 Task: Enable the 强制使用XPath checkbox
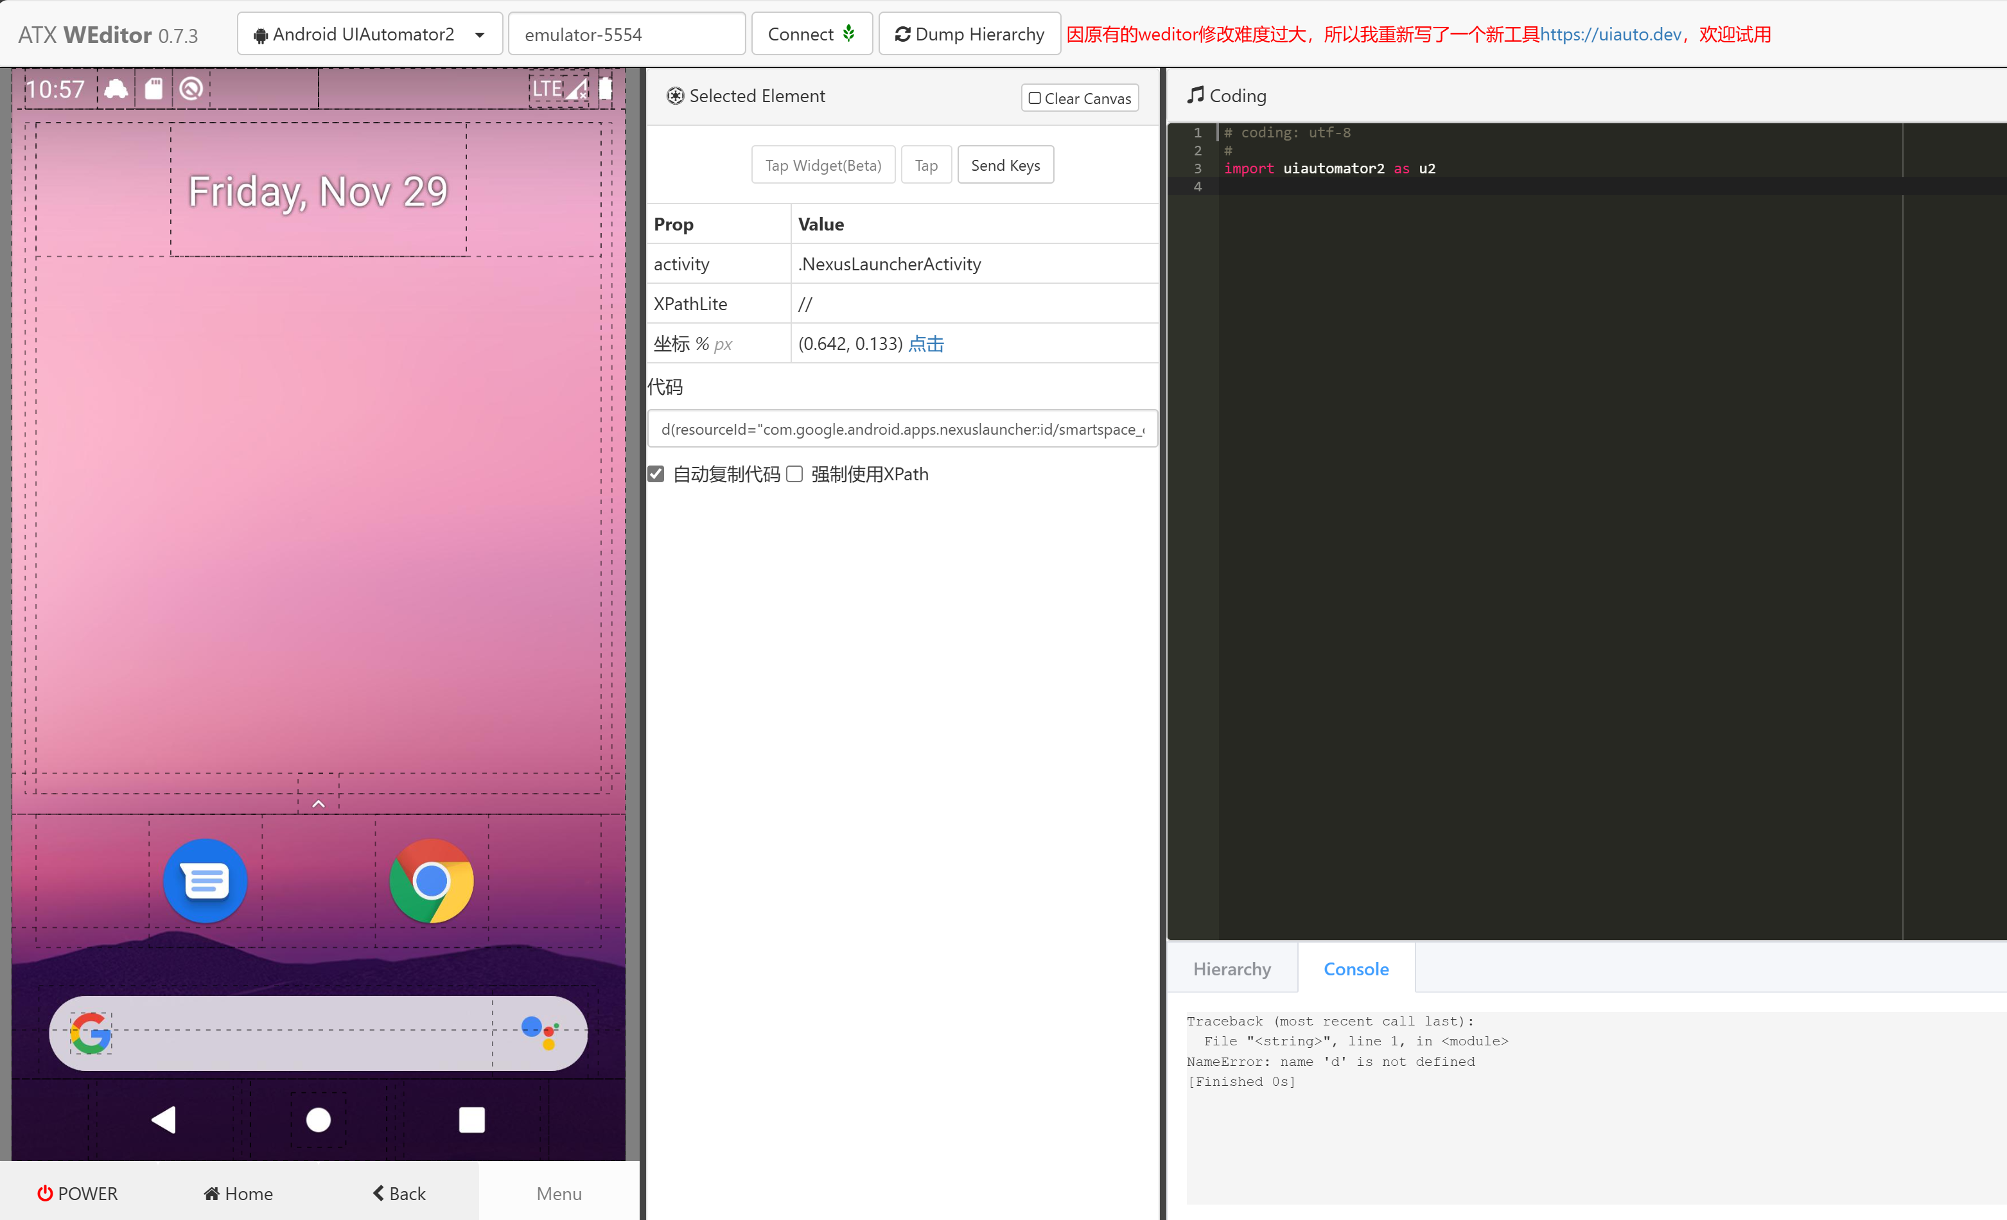coord(795,474)
